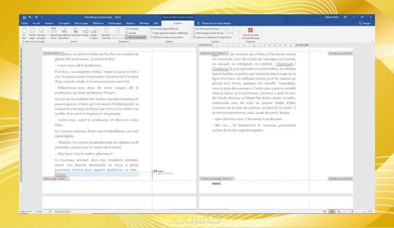Open ribbon display options icon
394x228 pixels.
click(x=345, y=17)
